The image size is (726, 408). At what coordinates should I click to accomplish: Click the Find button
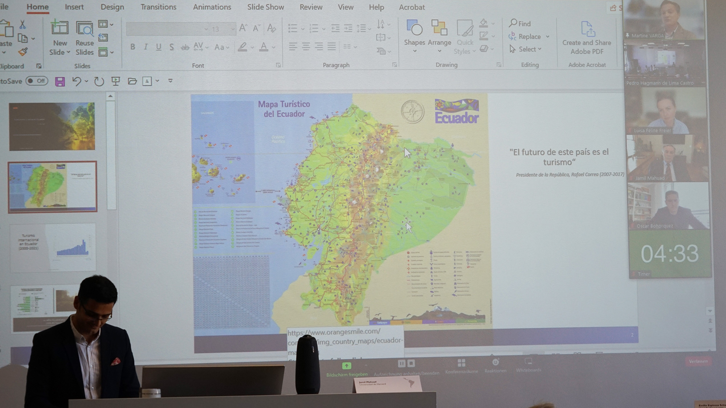pyautogui.click(x=520, y=24)
